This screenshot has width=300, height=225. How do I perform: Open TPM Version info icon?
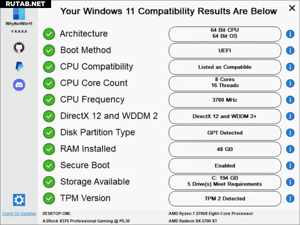[x=290, y=198]
